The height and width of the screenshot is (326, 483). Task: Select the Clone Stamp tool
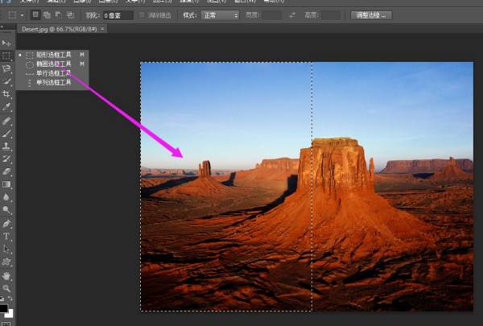(6, 146)
